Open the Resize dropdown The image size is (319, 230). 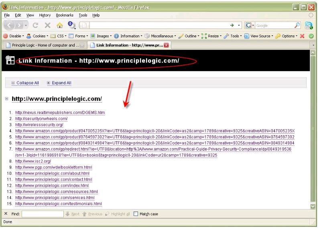pos(211,36)
